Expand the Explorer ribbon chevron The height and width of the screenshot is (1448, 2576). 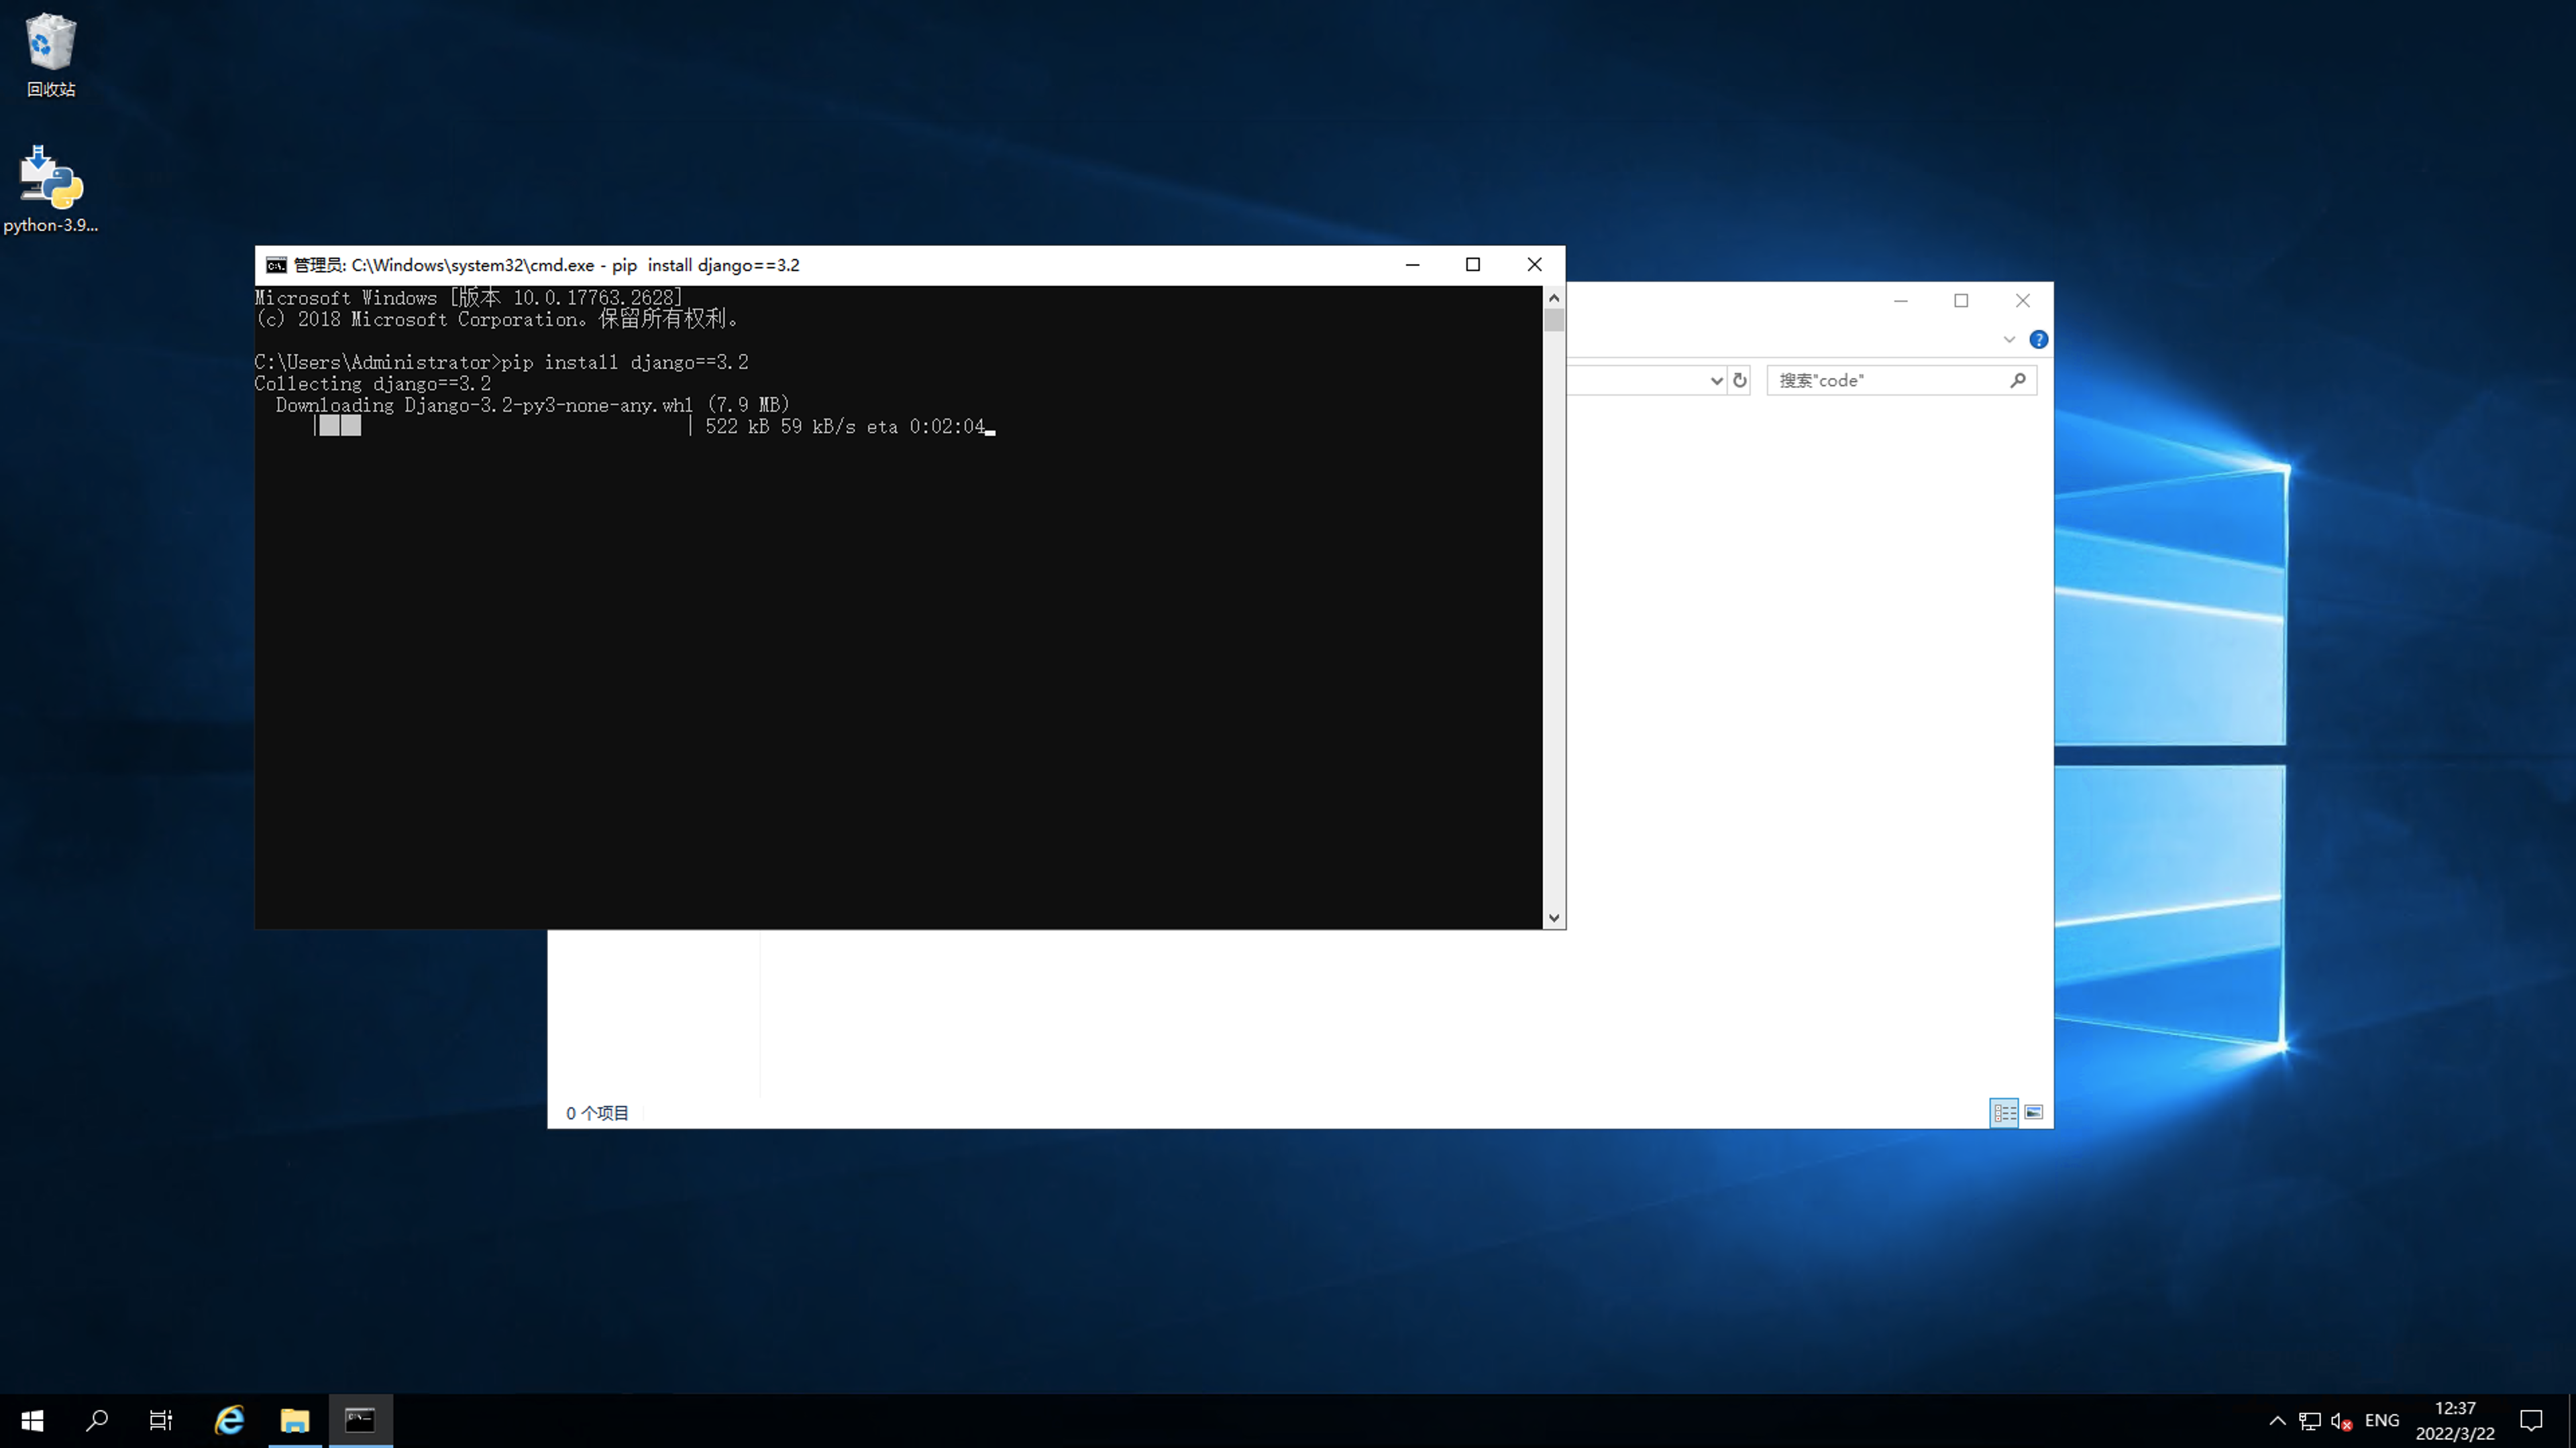point(2009,340)
